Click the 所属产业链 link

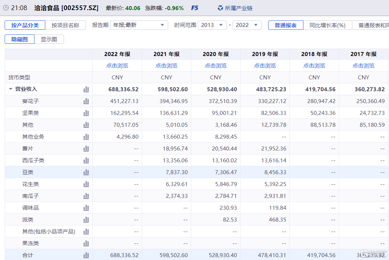point(239,8)
